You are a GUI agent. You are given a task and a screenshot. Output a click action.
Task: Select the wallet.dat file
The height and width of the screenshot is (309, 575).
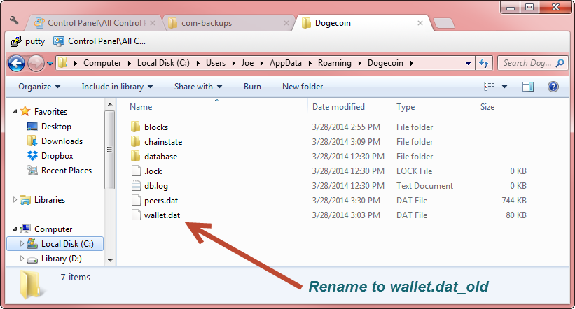[x=162, y=215]
